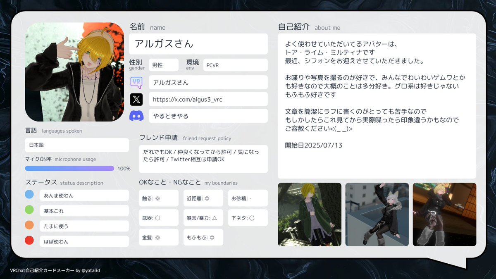The width and height of the screenshot is (496, 279).
Task: Click the X (Twitter) logo icon
Action: pyautogui.click(x=136, y=99)
